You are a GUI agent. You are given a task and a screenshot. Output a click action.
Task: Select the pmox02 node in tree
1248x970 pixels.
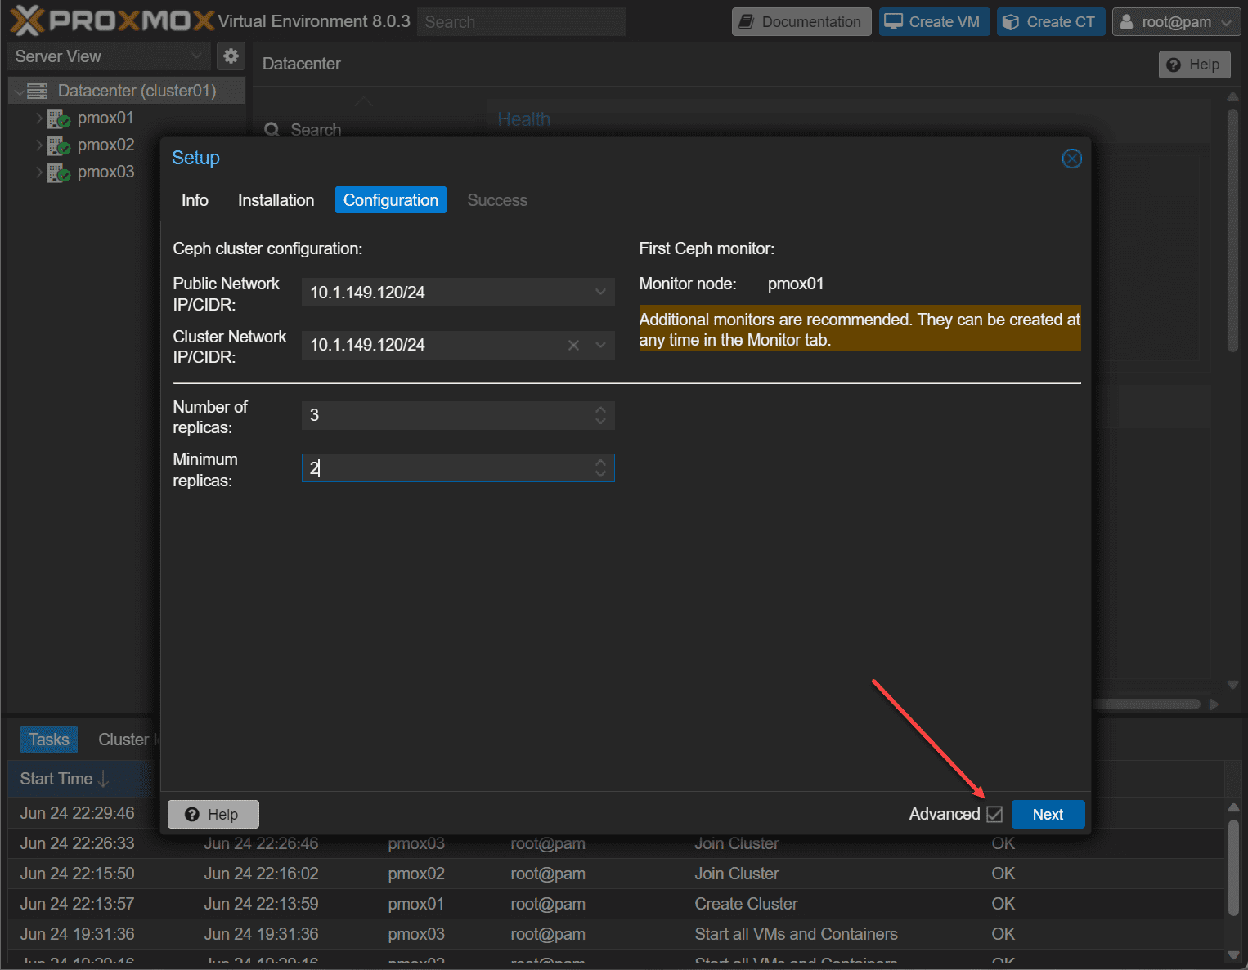105,145
